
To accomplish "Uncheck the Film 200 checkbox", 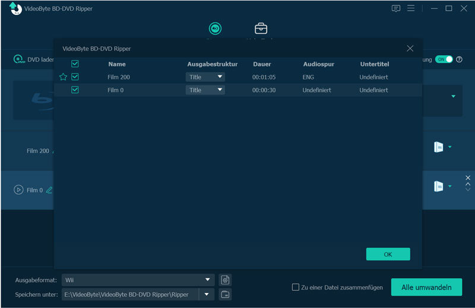I will (75, 77).
